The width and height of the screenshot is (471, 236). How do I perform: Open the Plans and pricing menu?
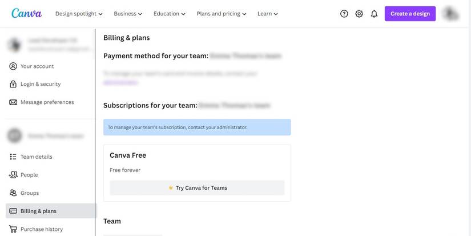(x=222, y=14)
